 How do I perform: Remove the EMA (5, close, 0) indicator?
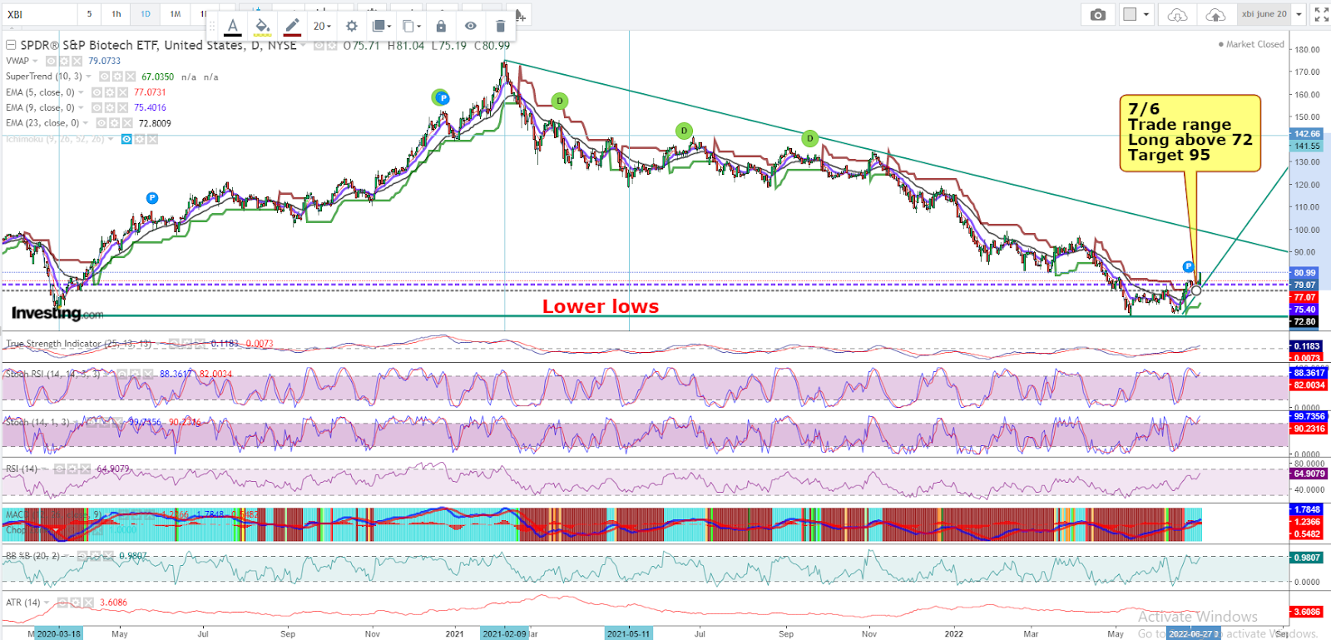point(122,92)
